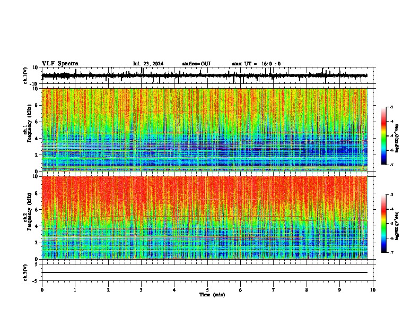
Task: Click the time axis tick label '1'
Action: [75, 290]
